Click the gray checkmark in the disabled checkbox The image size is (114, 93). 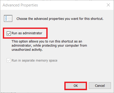9,60
